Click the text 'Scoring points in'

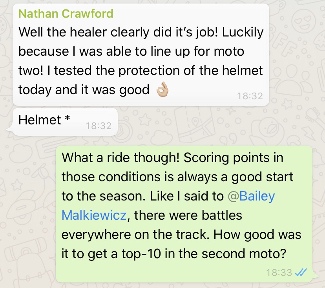click(x=234, y=158)
